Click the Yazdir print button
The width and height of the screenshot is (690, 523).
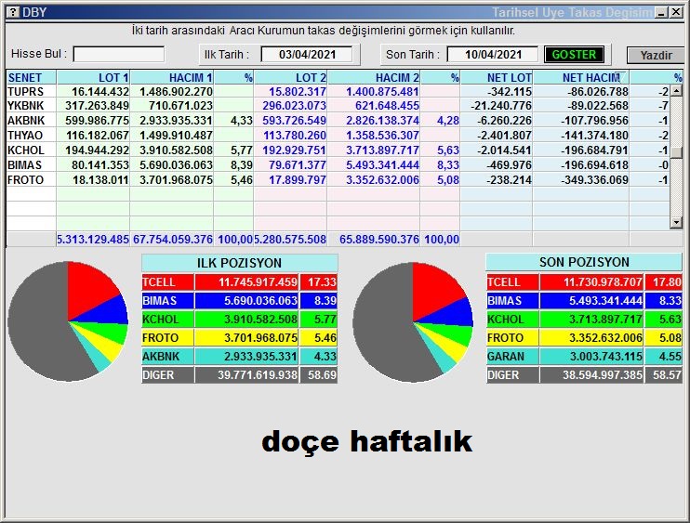point(656,56)
